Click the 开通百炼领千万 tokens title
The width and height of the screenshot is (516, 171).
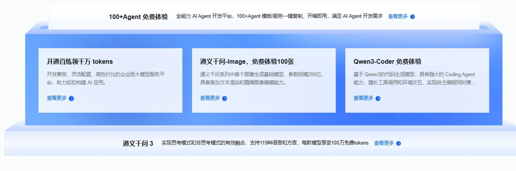tap(80, 61)
